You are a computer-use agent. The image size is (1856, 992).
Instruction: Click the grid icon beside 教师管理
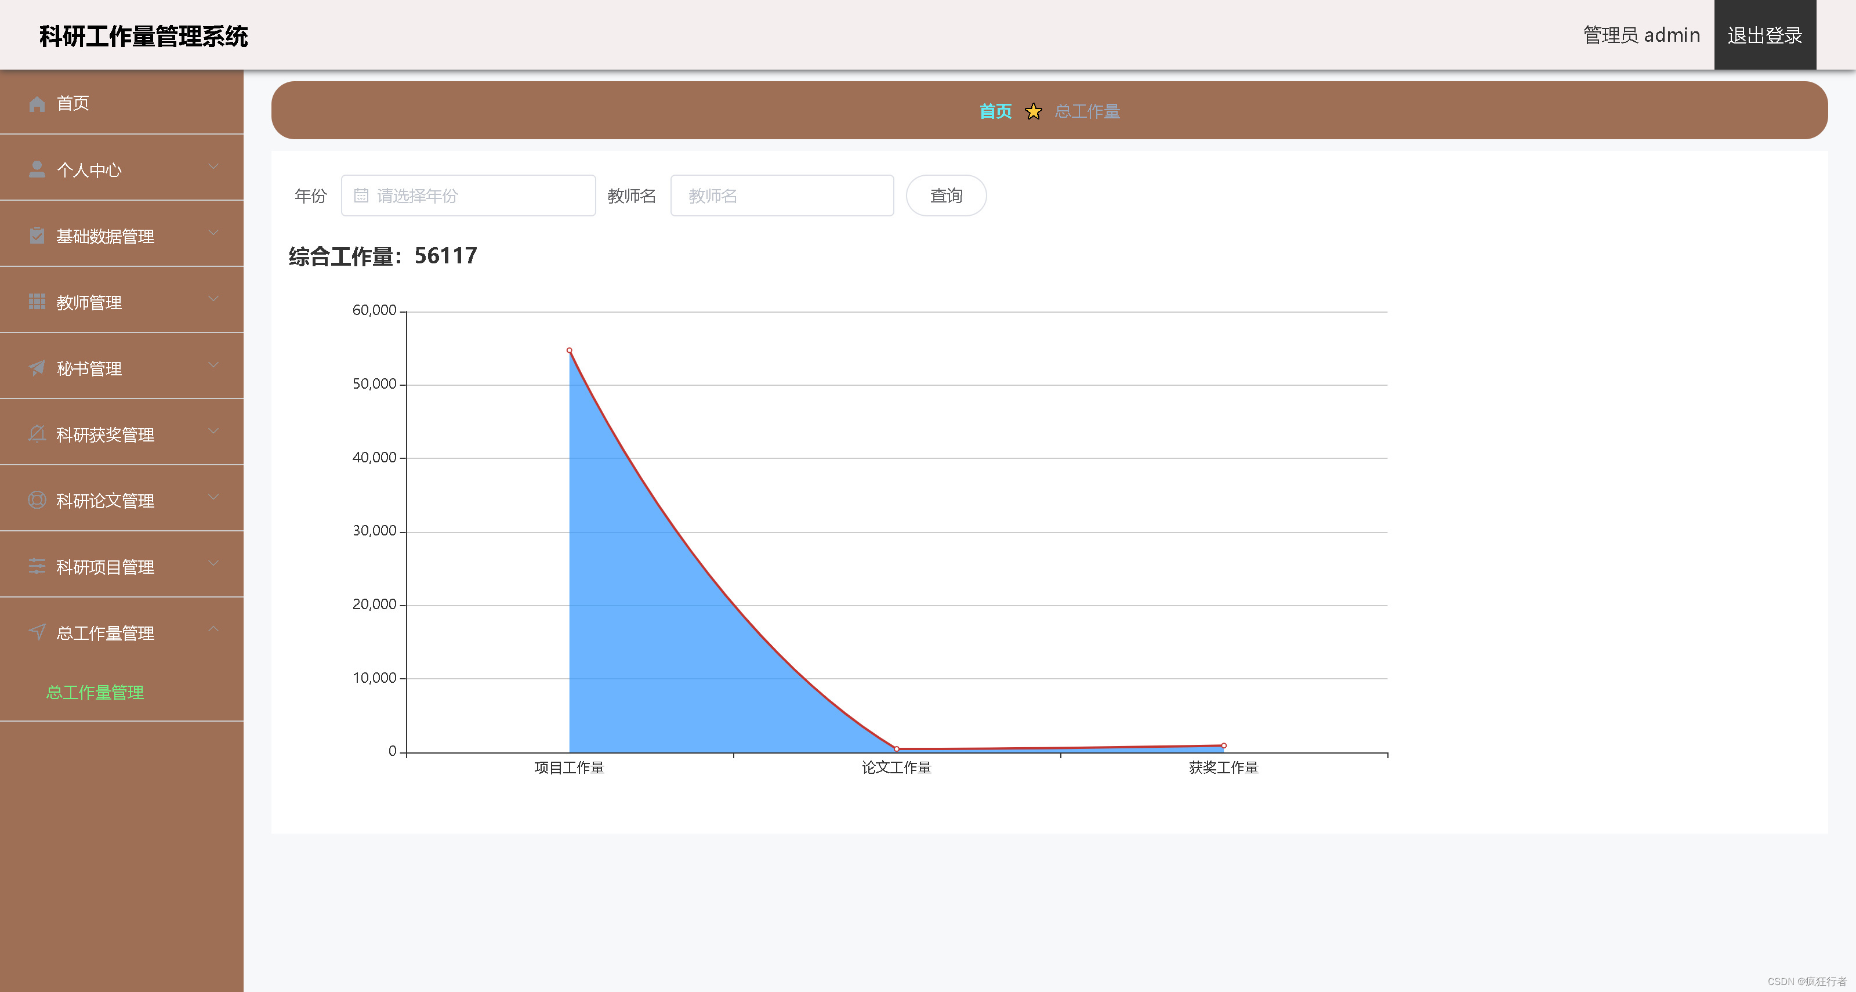tap(37, 302)
